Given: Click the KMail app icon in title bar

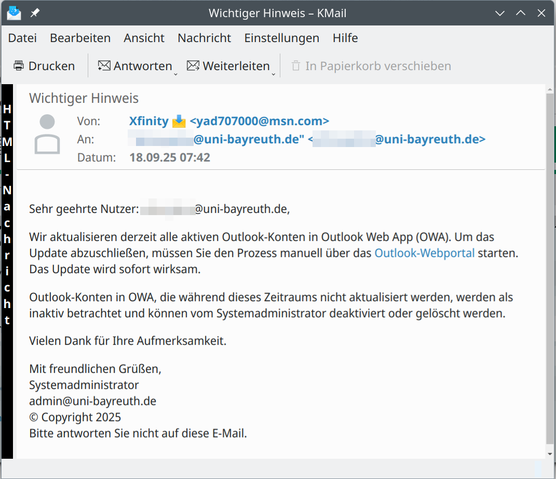Looking at the screenshot, I should 14,13.
